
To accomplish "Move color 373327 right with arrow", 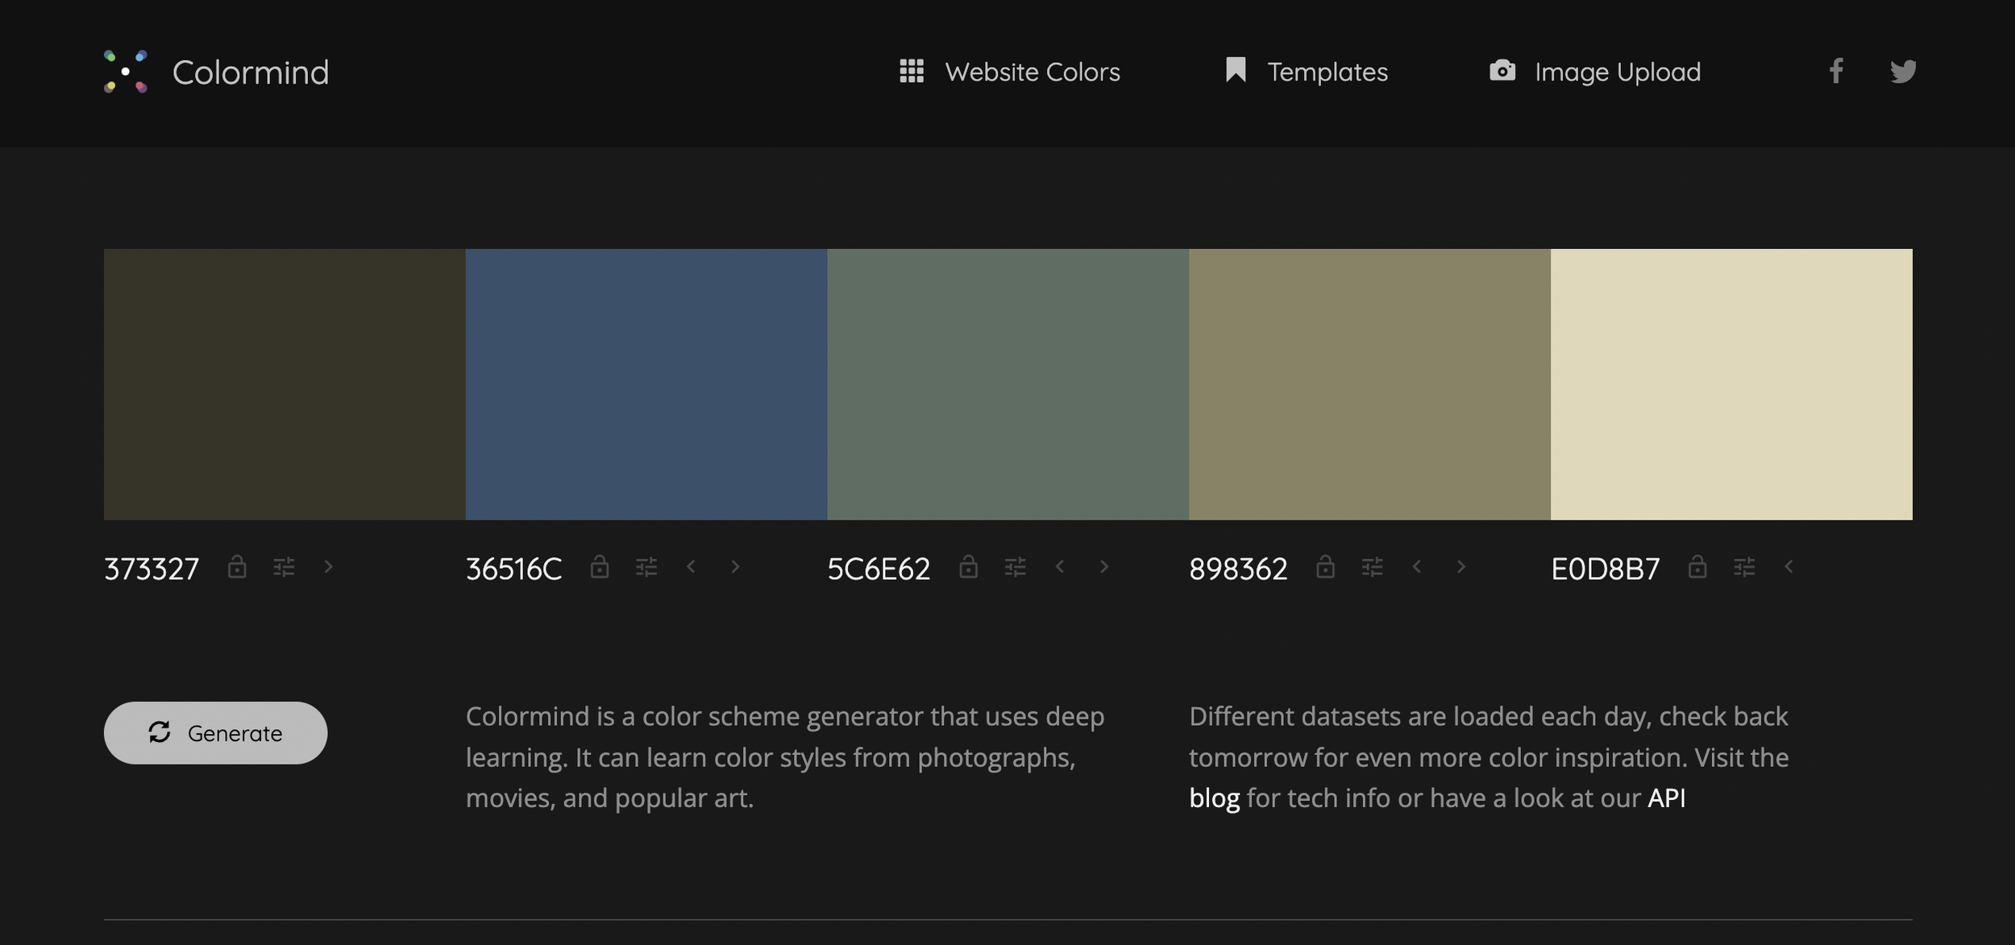I will point(328,567).
